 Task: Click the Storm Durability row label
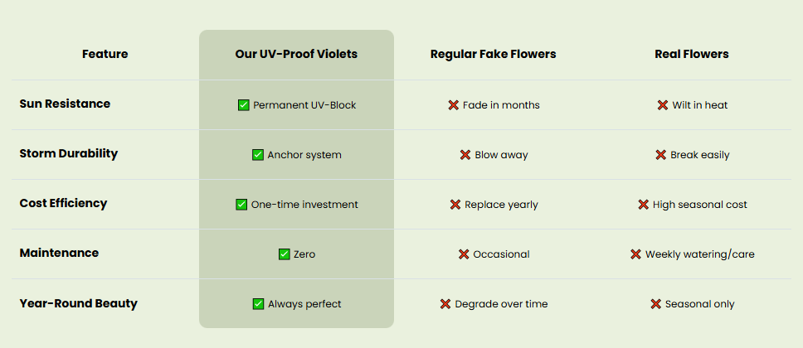(x=69, y=154)
